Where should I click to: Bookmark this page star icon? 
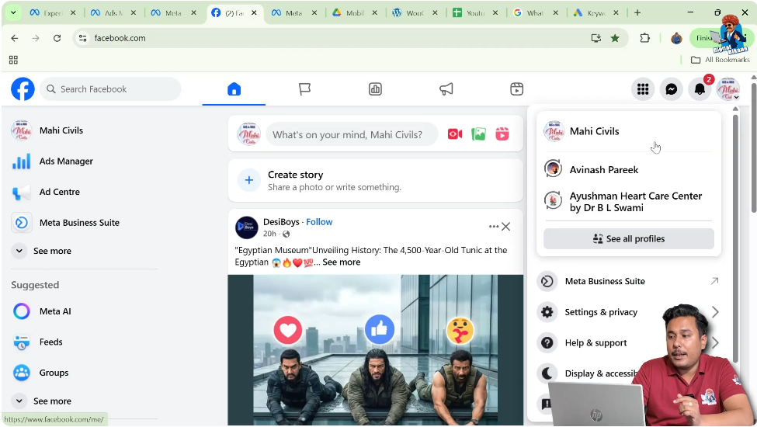click(615, 38)
